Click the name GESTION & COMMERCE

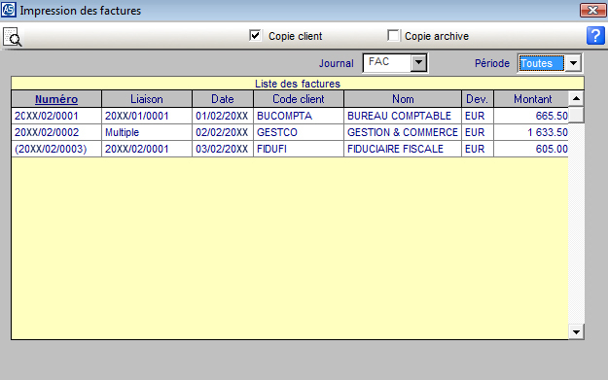click(x=403, y=132)
